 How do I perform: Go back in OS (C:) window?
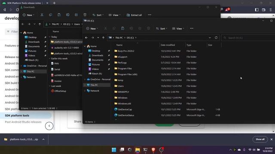point(86,38)
